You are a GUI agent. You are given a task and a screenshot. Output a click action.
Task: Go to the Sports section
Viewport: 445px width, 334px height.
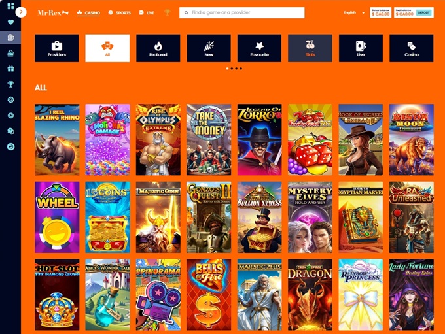pyautogui.click(x=120, y=13)
